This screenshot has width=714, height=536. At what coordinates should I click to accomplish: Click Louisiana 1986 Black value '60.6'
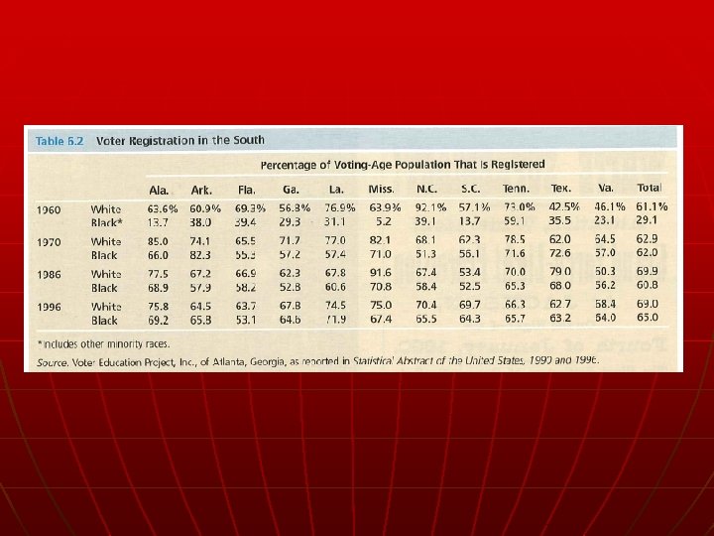(x=335, y=287)
